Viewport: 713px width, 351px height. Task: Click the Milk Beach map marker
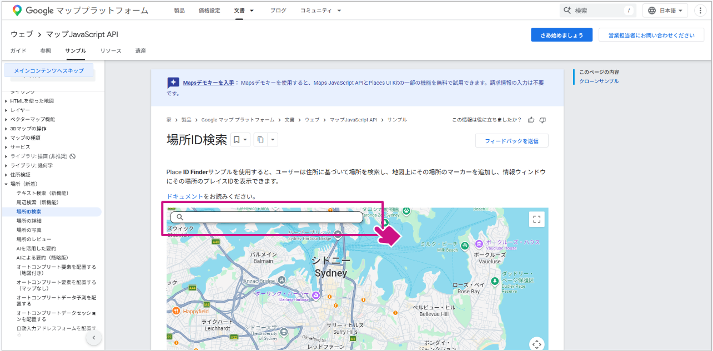pyautogui.click(x=464, y=245)
